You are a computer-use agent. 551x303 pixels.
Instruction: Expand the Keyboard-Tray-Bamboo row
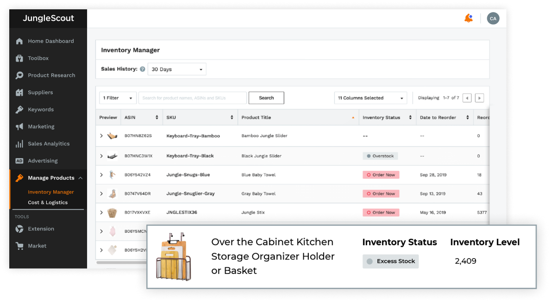pos(101,136)
